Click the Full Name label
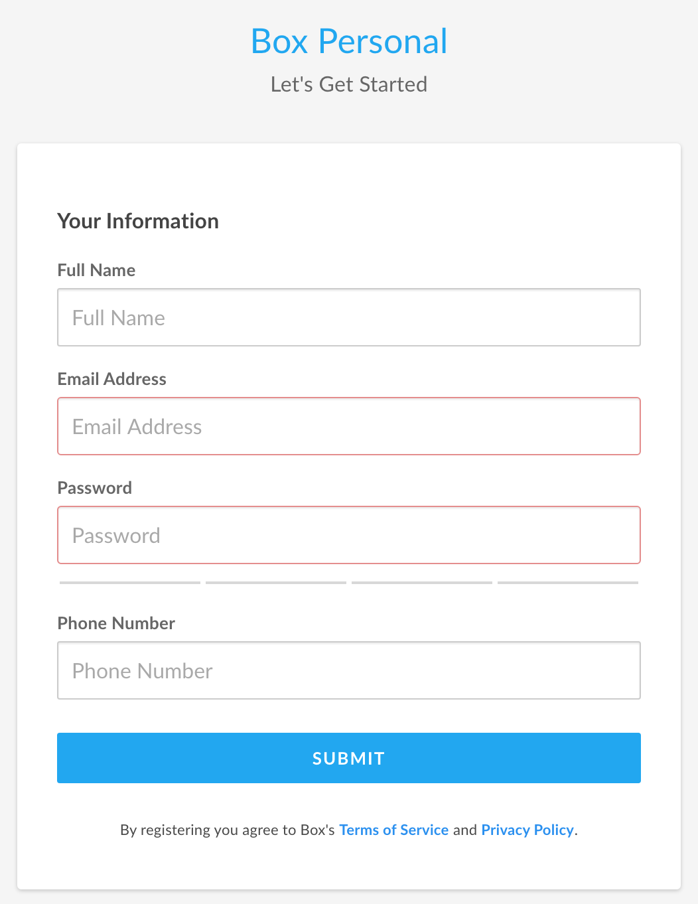Screen dimensions: 698x904 (x=96, y=270)
